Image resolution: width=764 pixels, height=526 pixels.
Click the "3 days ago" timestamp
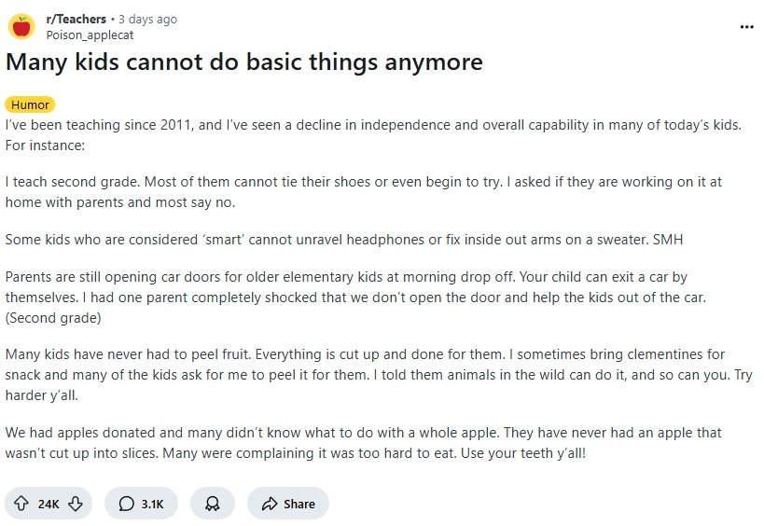click(147, 19)
